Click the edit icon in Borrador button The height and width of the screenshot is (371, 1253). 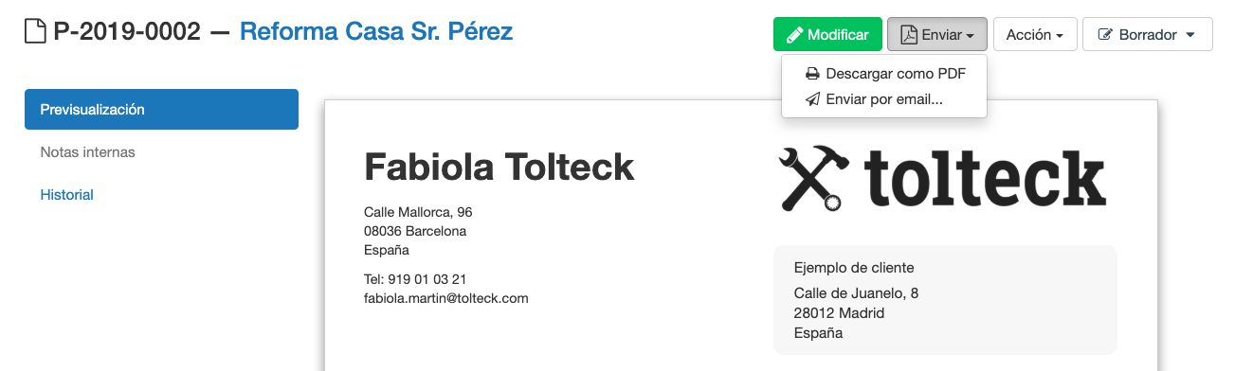point(1104,35)
